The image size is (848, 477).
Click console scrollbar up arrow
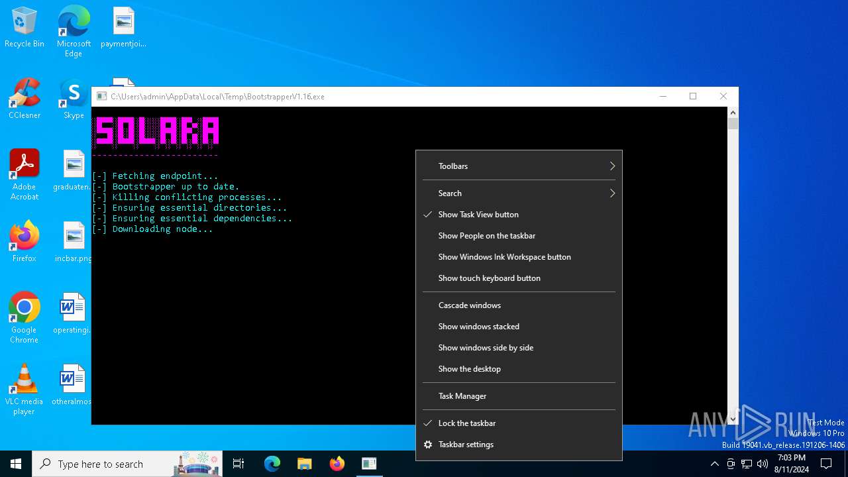click(x=733, y=113)
